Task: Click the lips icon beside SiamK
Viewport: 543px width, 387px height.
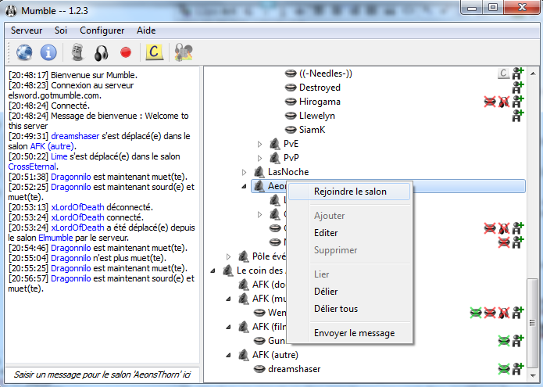Action: point(291,130)
